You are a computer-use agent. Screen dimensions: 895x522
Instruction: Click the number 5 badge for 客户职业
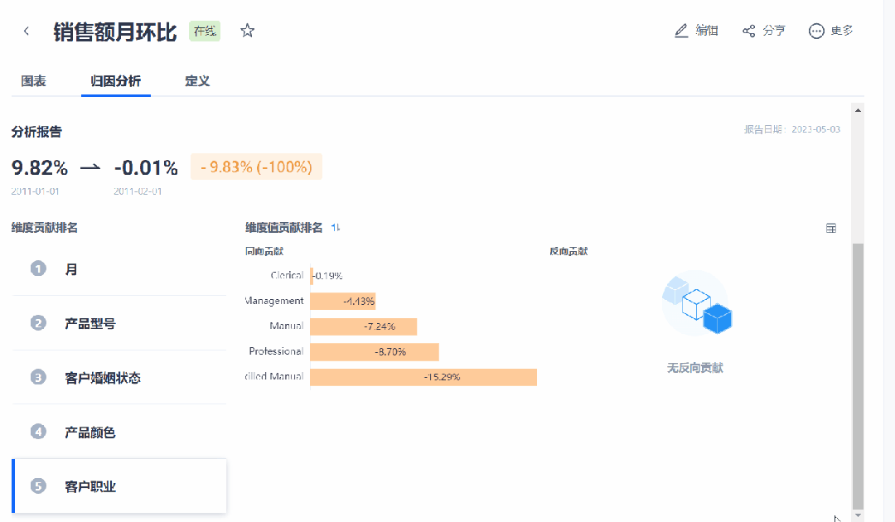(38, 486)
